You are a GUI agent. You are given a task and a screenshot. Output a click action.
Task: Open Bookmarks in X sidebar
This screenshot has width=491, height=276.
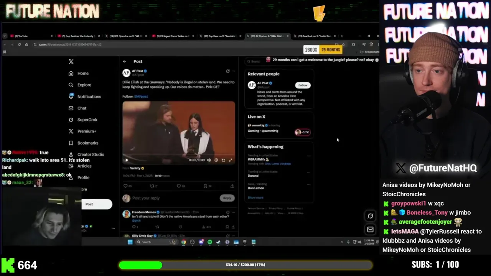[83, 143]
